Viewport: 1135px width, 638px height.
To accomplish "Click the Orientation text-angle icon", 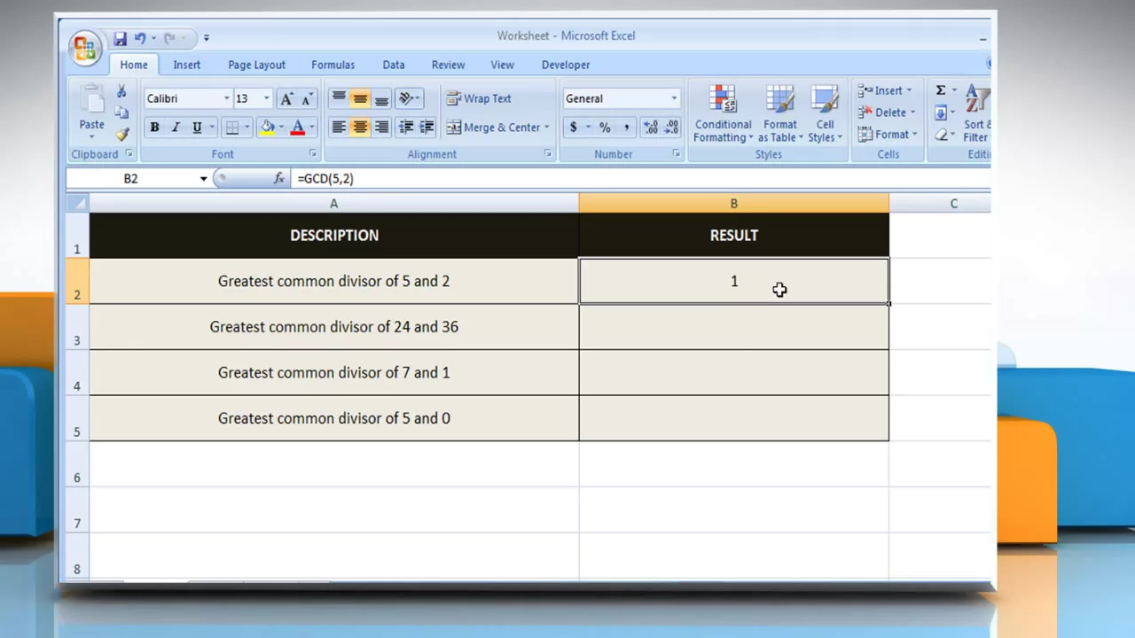I will pos(405,98).
